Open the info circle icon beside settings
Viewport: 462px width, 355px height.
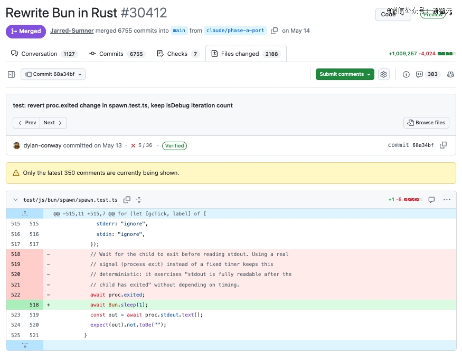[x=406, y=74]
